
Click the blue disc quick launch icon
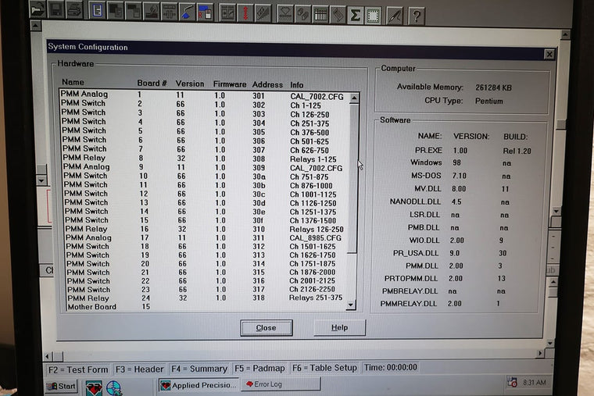113,388
